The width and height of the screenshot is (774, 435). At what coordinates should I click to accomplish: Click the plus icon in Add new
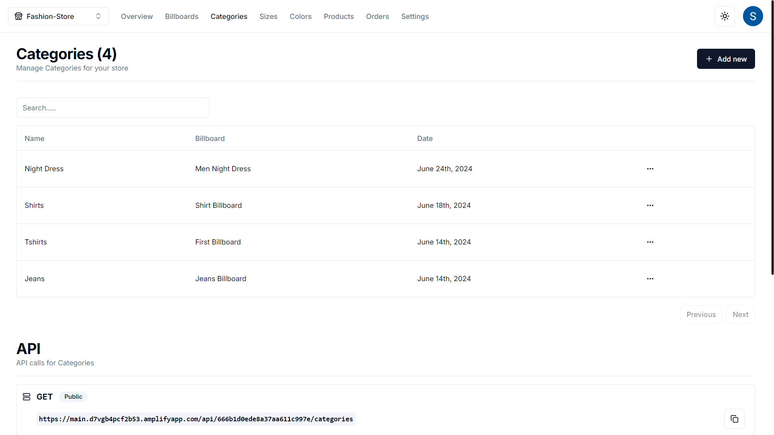pyautogui.click(x=709, y=59)
